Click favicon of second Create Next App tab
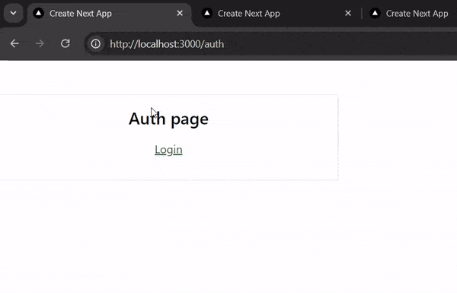This screenshot has height=293, width=457. tap(207, 14)
